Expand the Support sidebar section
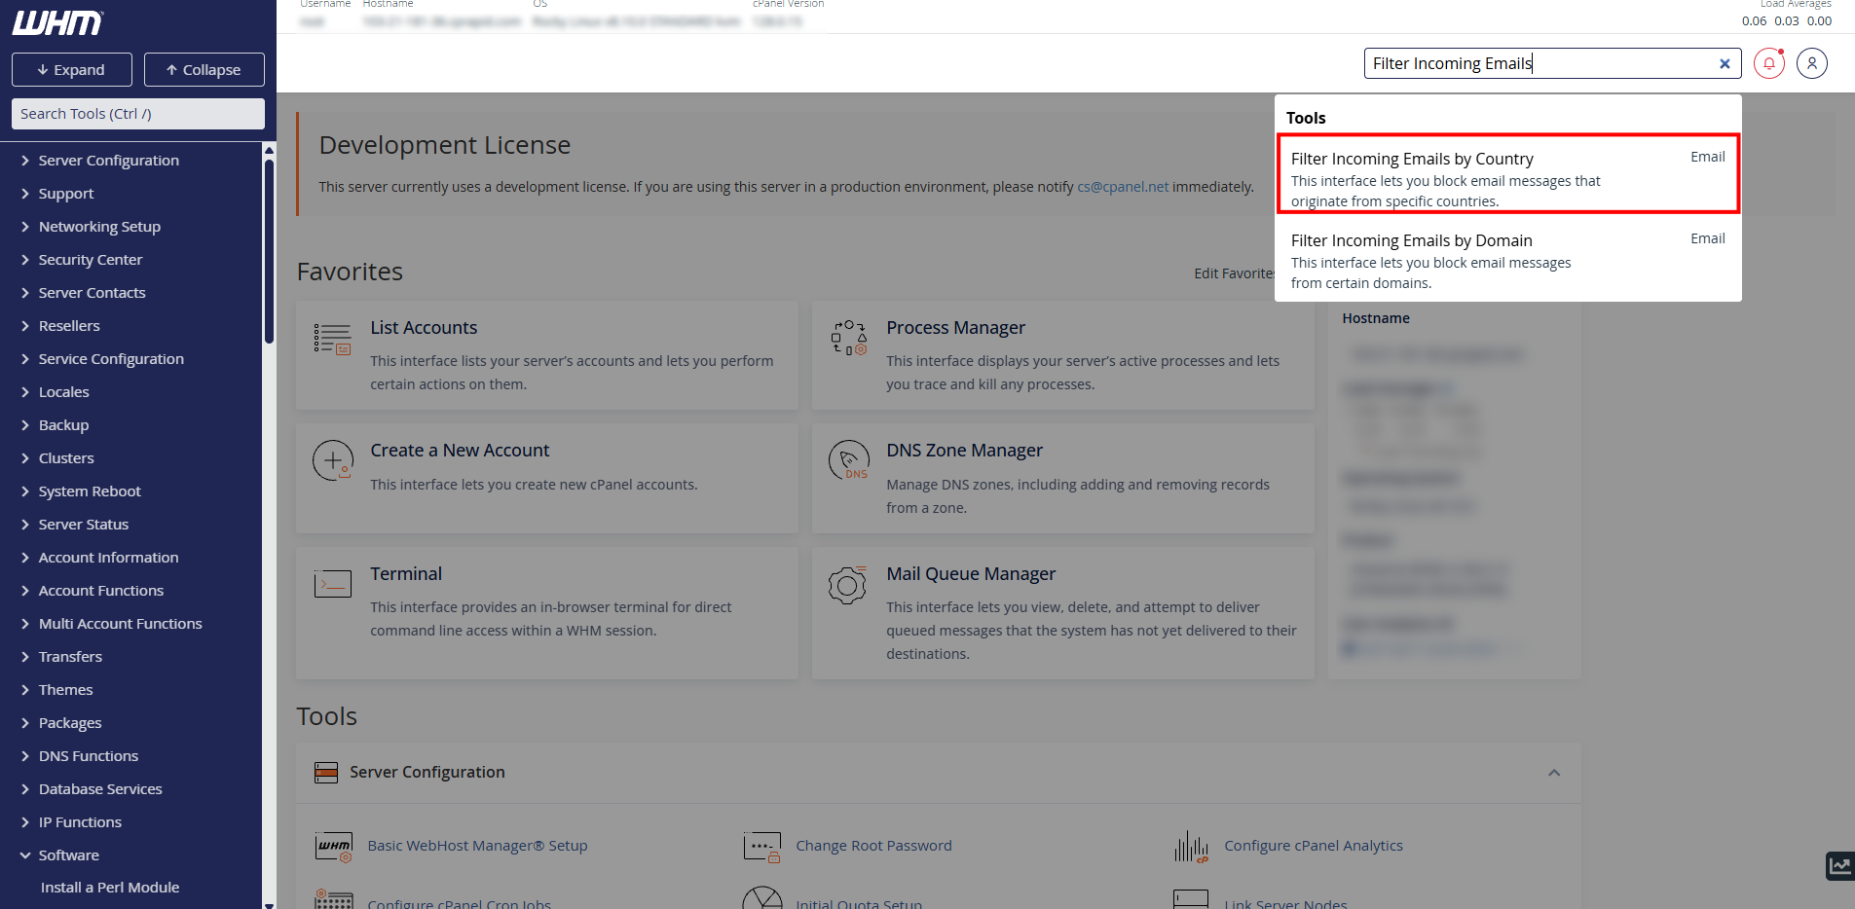Image resolution: width=1855 pixels, height=909 pixels. point(66,194)
